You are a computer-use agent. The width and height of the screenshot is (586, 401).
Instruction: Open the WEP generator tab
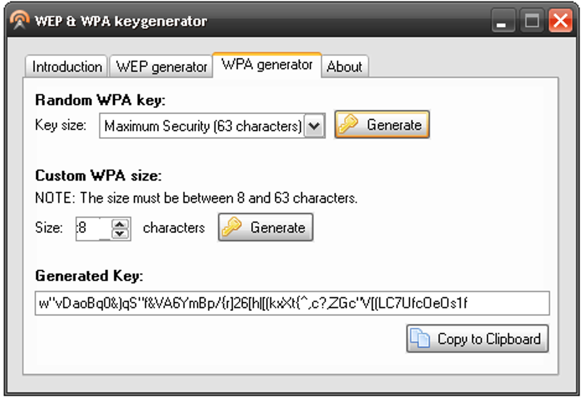coord(161,67)
